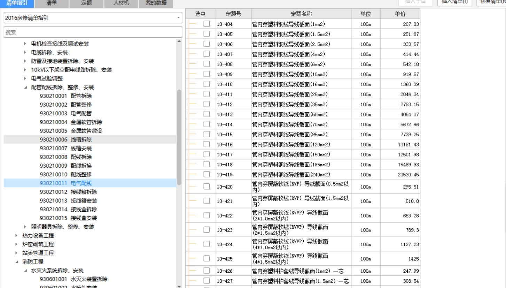Click the tree panel scrollbar thumb
The width and height of the screenshot is (506, 288).
coord(179,137)
